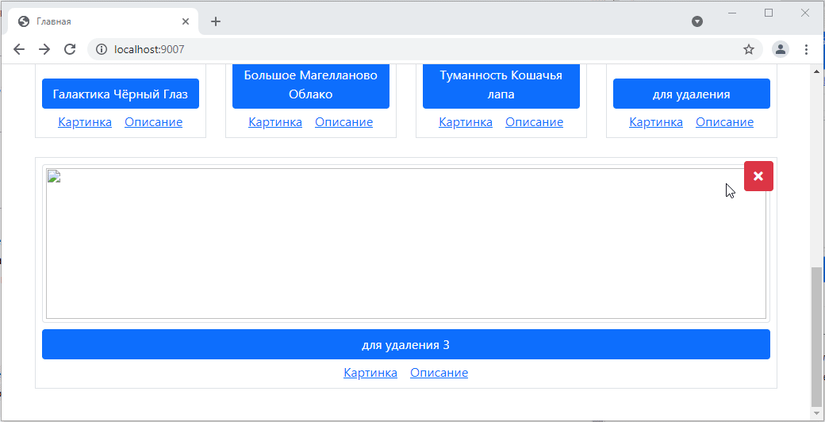Click the broken image in the large card

[405, 243]
